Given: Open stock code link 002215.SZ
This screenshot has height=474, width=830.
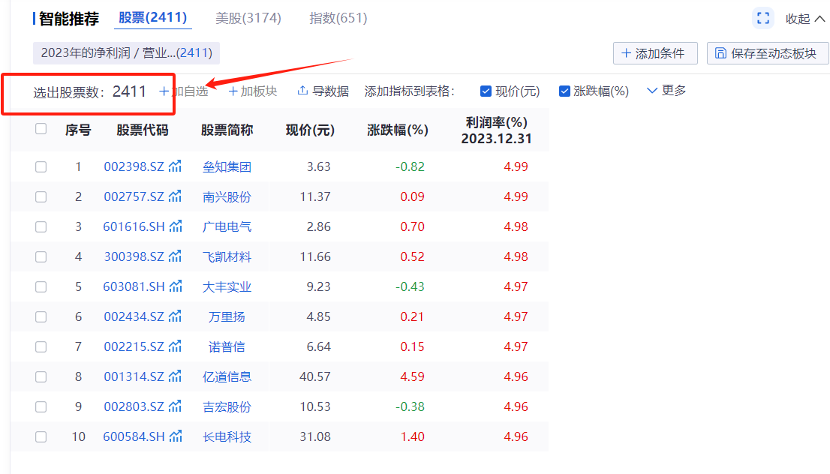Looking at the screenshot, I should [134, 346].
